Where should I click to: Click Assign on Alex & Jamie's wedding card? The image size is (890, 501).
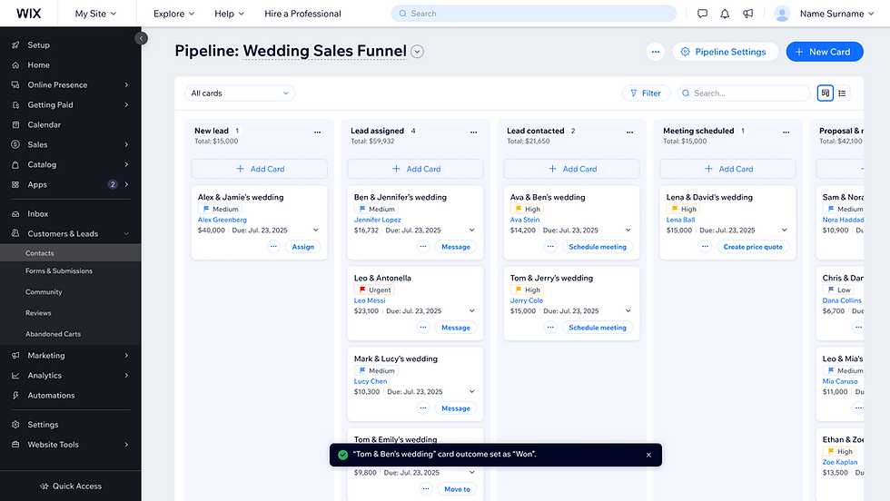point(303,247)
